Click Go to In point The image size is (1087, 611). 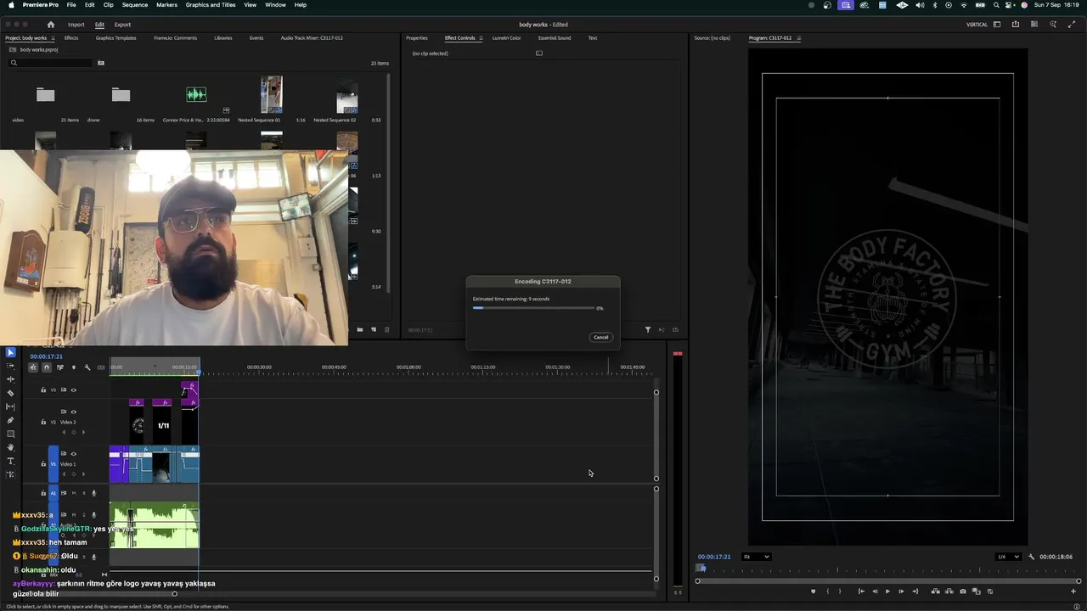pyautogui.click(x=861, y=591)
